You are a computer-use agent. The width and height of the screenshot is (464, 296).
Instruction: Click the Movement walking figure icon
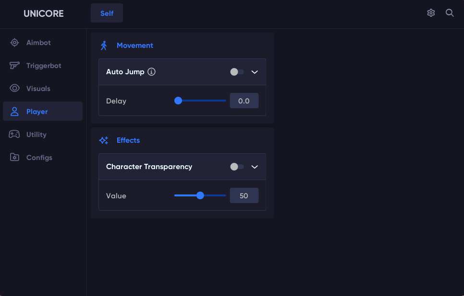point(103,46)
